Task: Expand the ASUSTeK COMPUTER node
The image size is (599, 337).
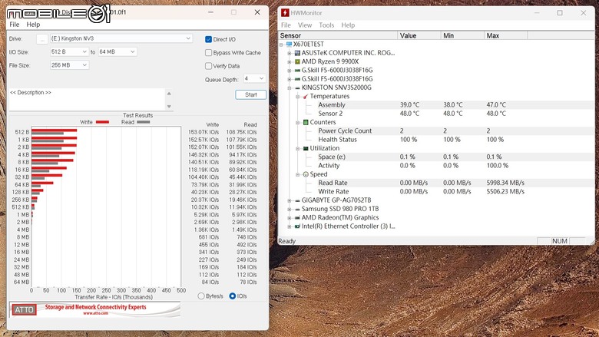Action: pos(290,54)
